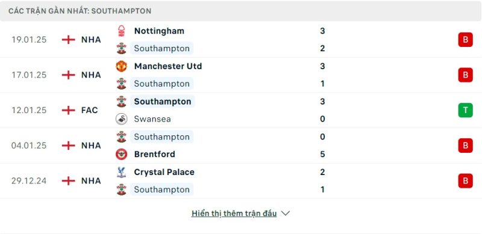The image size is (482, 234).
Task: Open the 'Hiển thị thêm trận đấu' link
Action: (234, 214)
